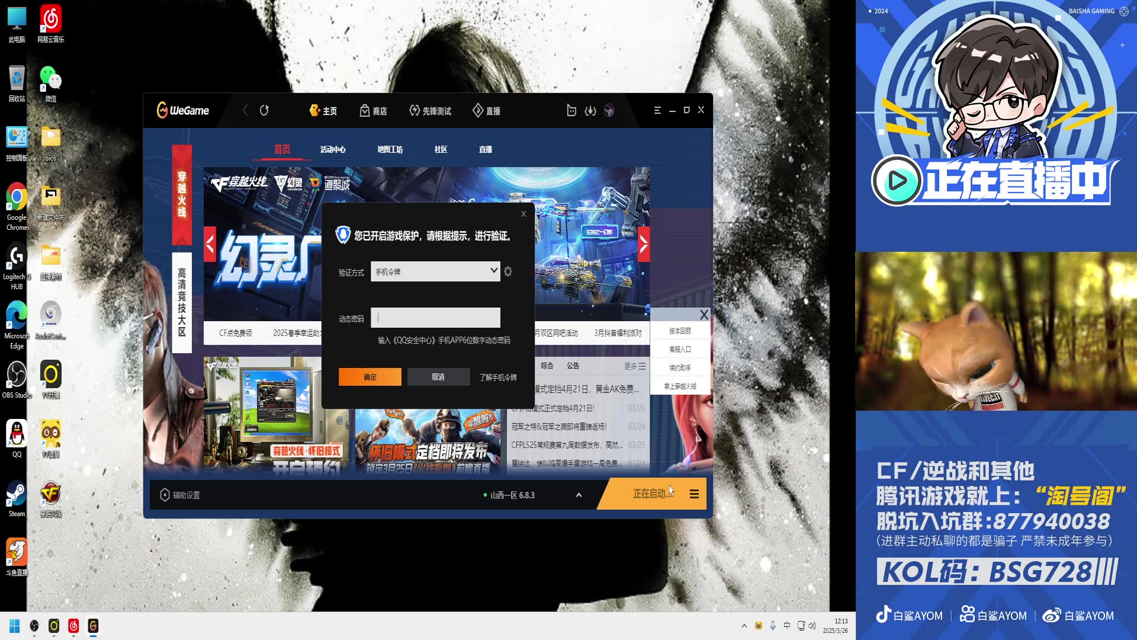Screen dimensions: 1137x640
Task: Open Microsoft Edge desktop icon
Action: tap(17, 325)
